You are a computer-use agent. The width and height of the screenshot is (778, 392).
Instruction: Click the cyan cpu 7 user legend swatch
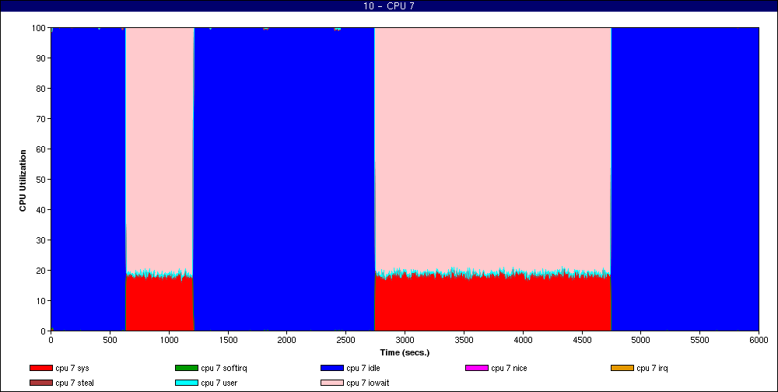tap(186, 383)
